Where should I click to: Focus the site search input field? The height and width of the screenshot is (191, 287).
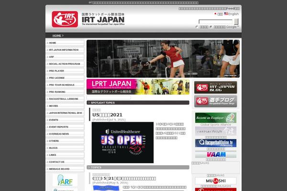(x=215, y=21)
